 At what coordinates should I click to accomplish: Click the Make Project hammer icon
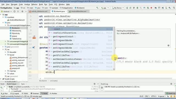pos(97,8)
